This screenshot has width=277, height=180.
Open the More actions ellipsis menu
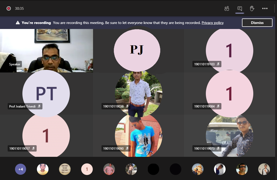(x=265, y=8)
